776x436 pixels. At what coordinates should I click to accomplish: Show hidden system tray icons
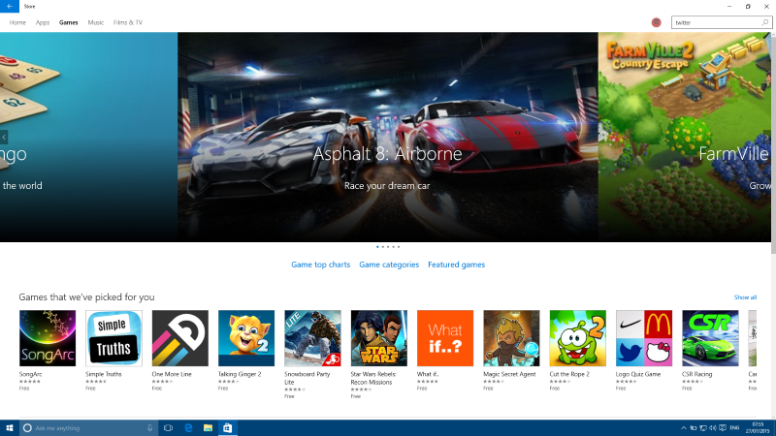coord(684,428)
